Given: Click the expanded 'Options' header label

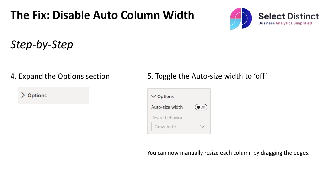Looking at the screenshot, I should 165,96.
